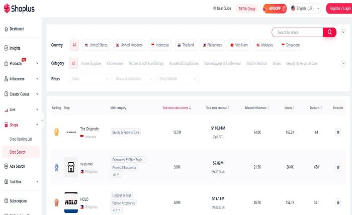The height and width of the screenshot is (215, 352).
Task: Click the Search for shops input field
Action: coord(297,32)
